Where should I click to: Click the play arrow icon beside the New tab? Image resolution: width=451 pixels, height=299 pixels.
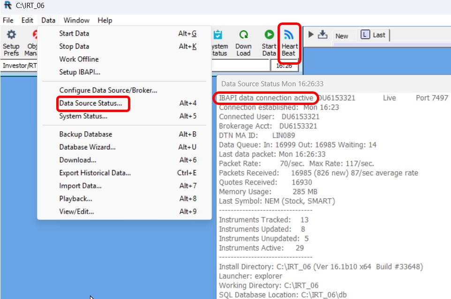tap(310, 35)
